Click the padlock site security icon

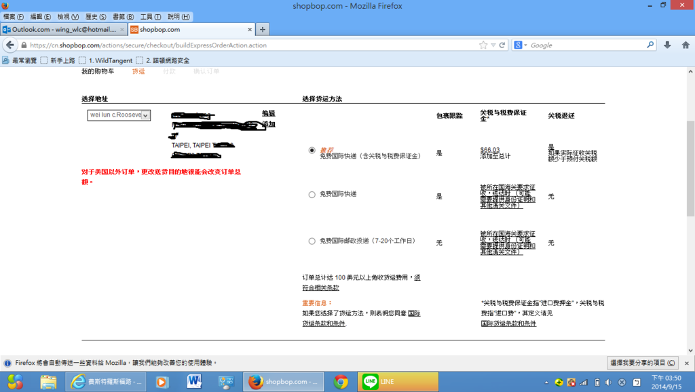tap(24, 45)
